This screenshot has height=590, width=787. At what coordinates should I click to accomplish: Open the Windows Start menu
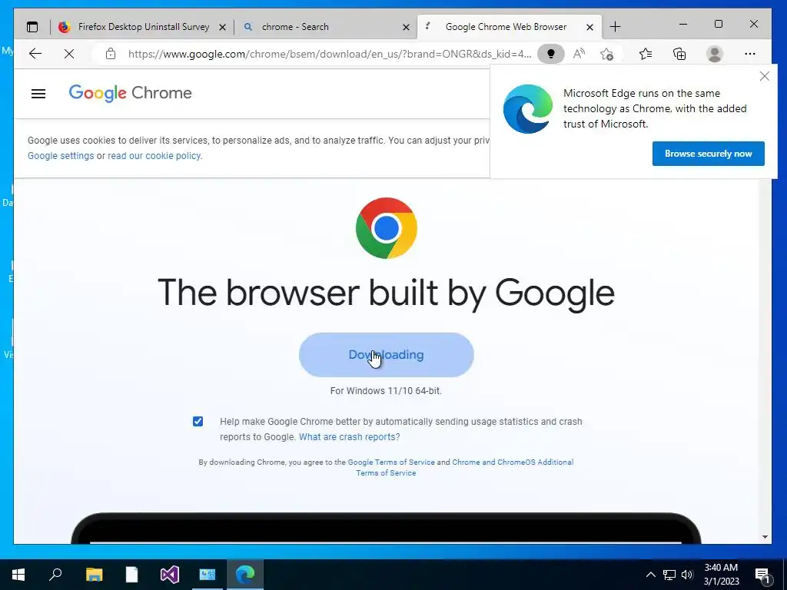point(18,575)
